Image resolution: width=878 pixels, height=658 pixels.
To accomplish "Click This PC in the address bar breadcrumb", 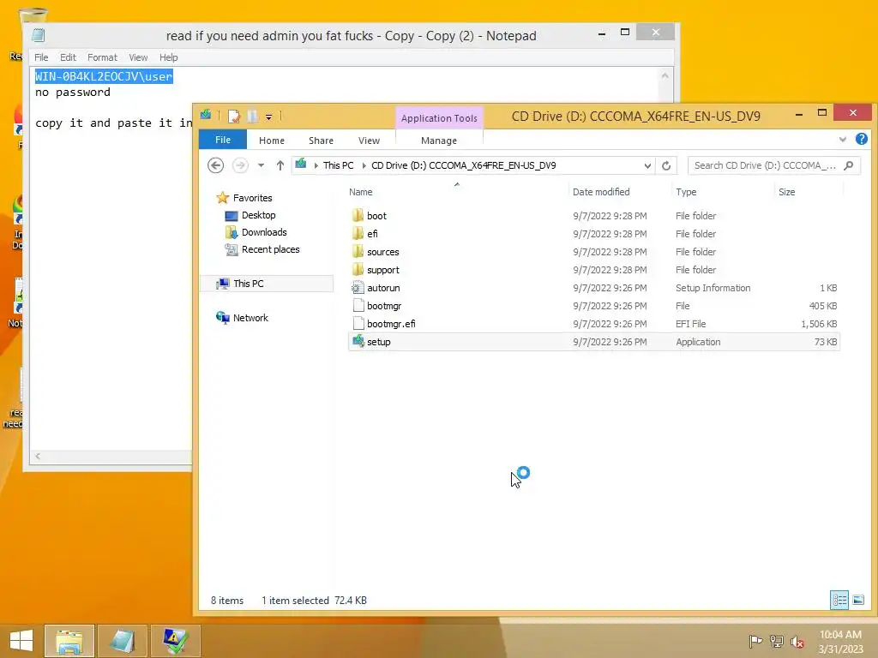I will 338,165.
